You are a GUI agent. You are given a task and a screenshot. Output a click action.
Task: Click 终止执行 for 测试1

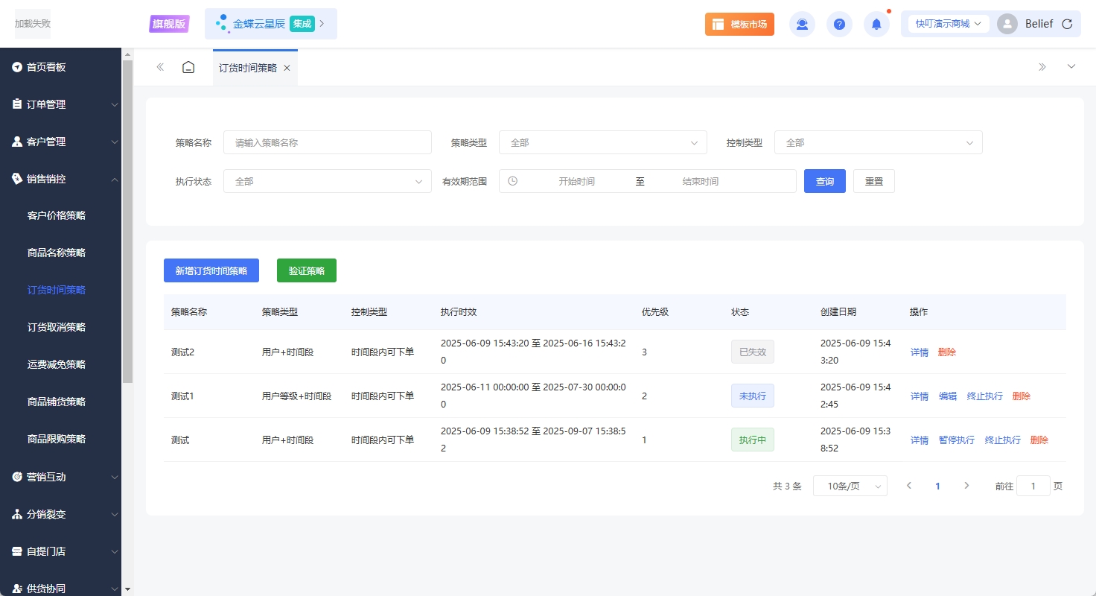click(x=985, y=396)
